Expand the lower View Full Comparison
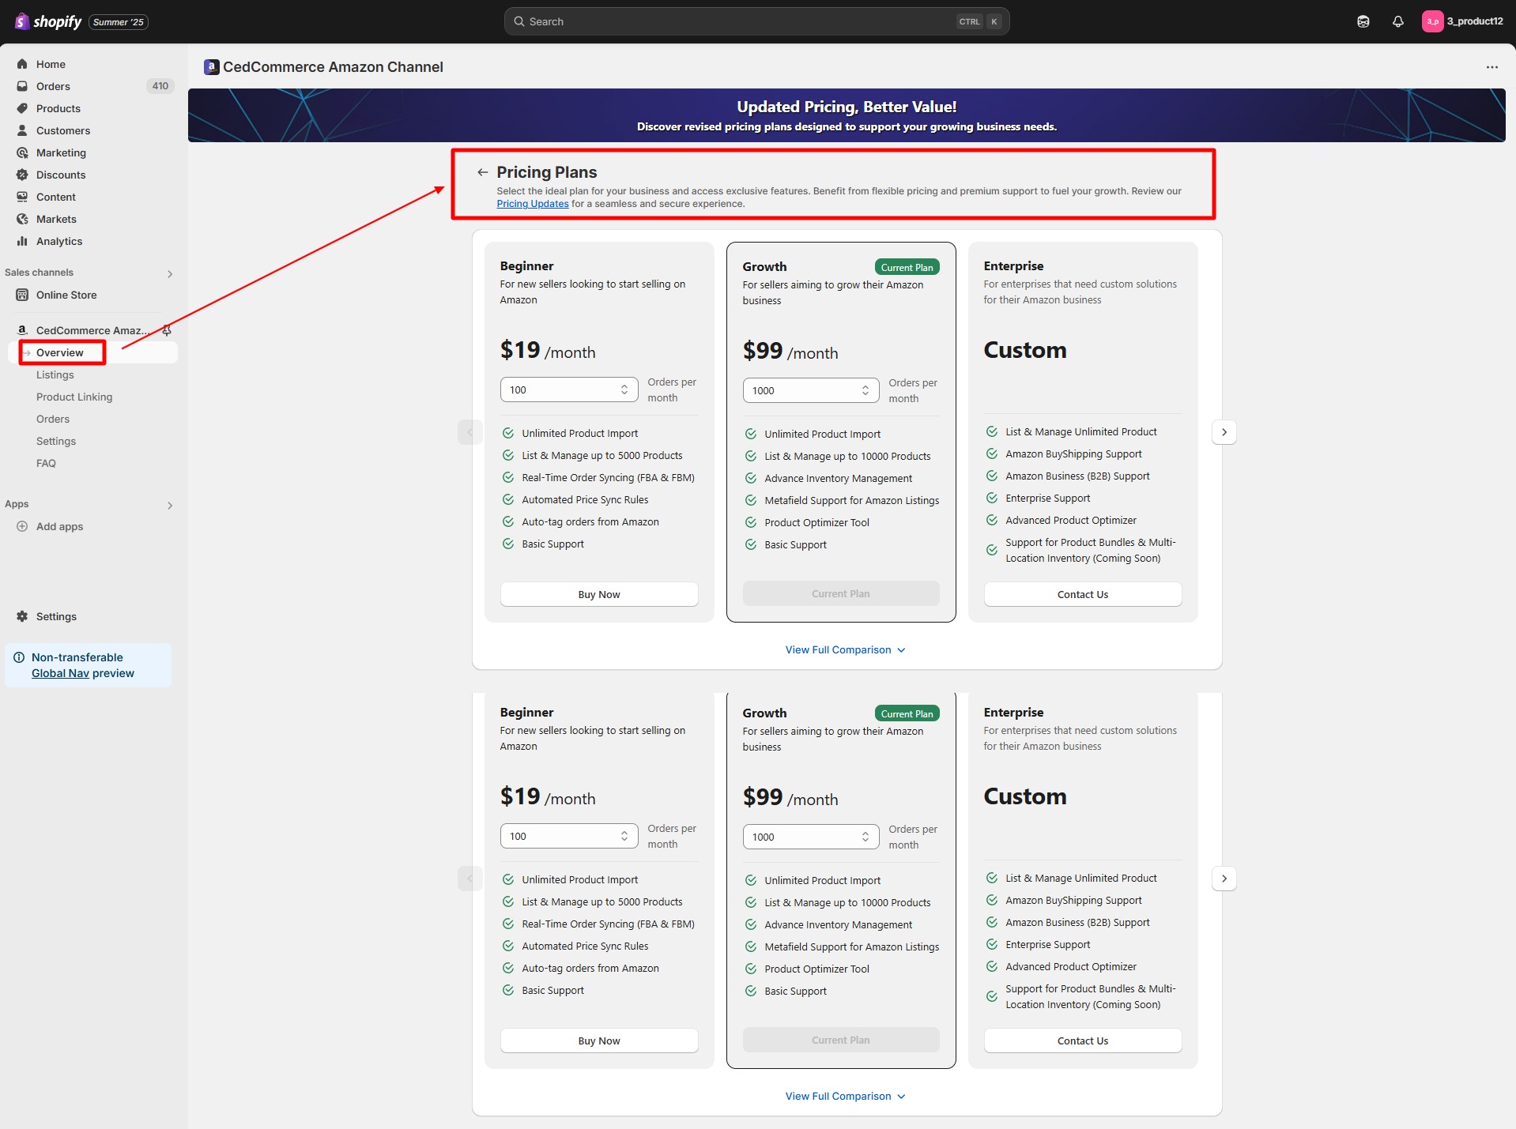Image resolution: width=1516 pixels, height=1129 pixels. [x=845, y=1096]
